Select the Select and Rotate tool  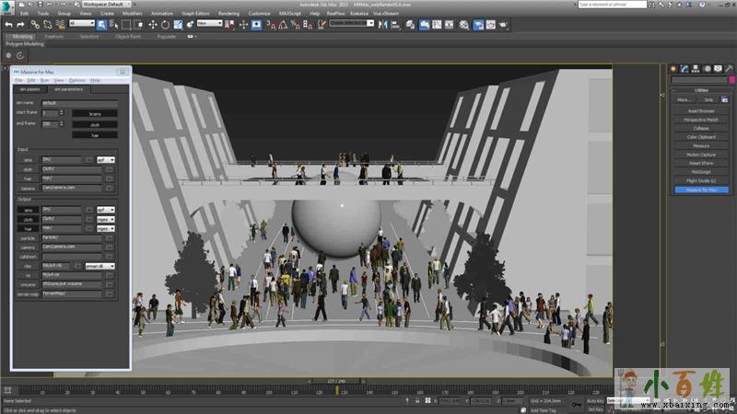coord(165,25)
